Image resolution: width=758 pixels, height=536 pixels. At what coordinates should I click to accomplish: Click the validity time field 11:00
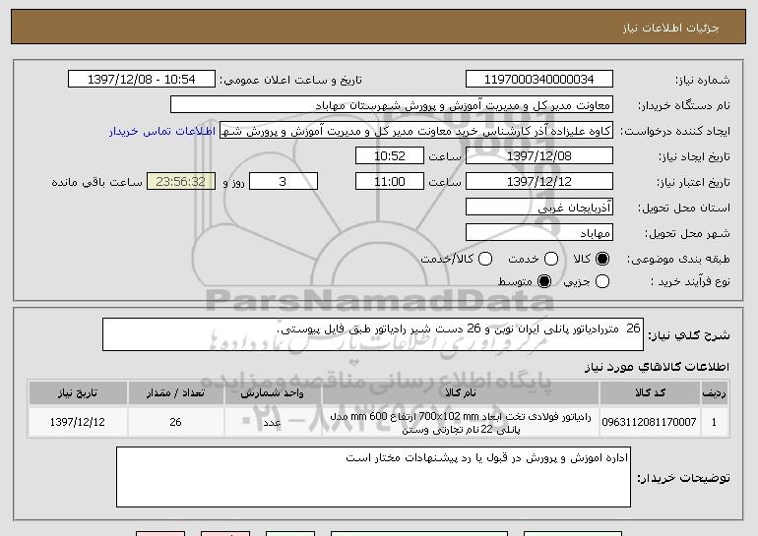click(x=390, y=182)
